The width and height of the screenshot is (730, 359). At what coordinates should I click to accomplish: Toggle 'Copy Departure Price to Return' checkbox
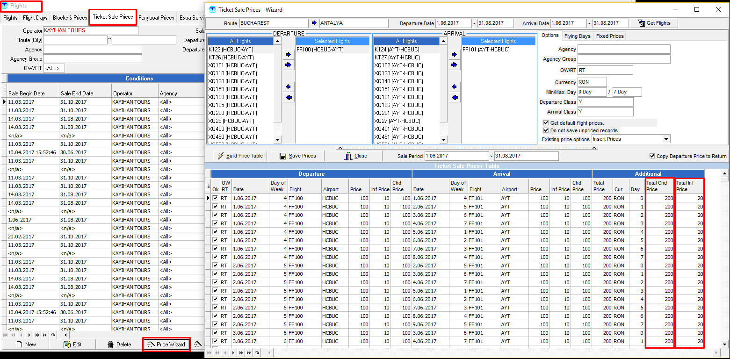click(x=652, y=156)
